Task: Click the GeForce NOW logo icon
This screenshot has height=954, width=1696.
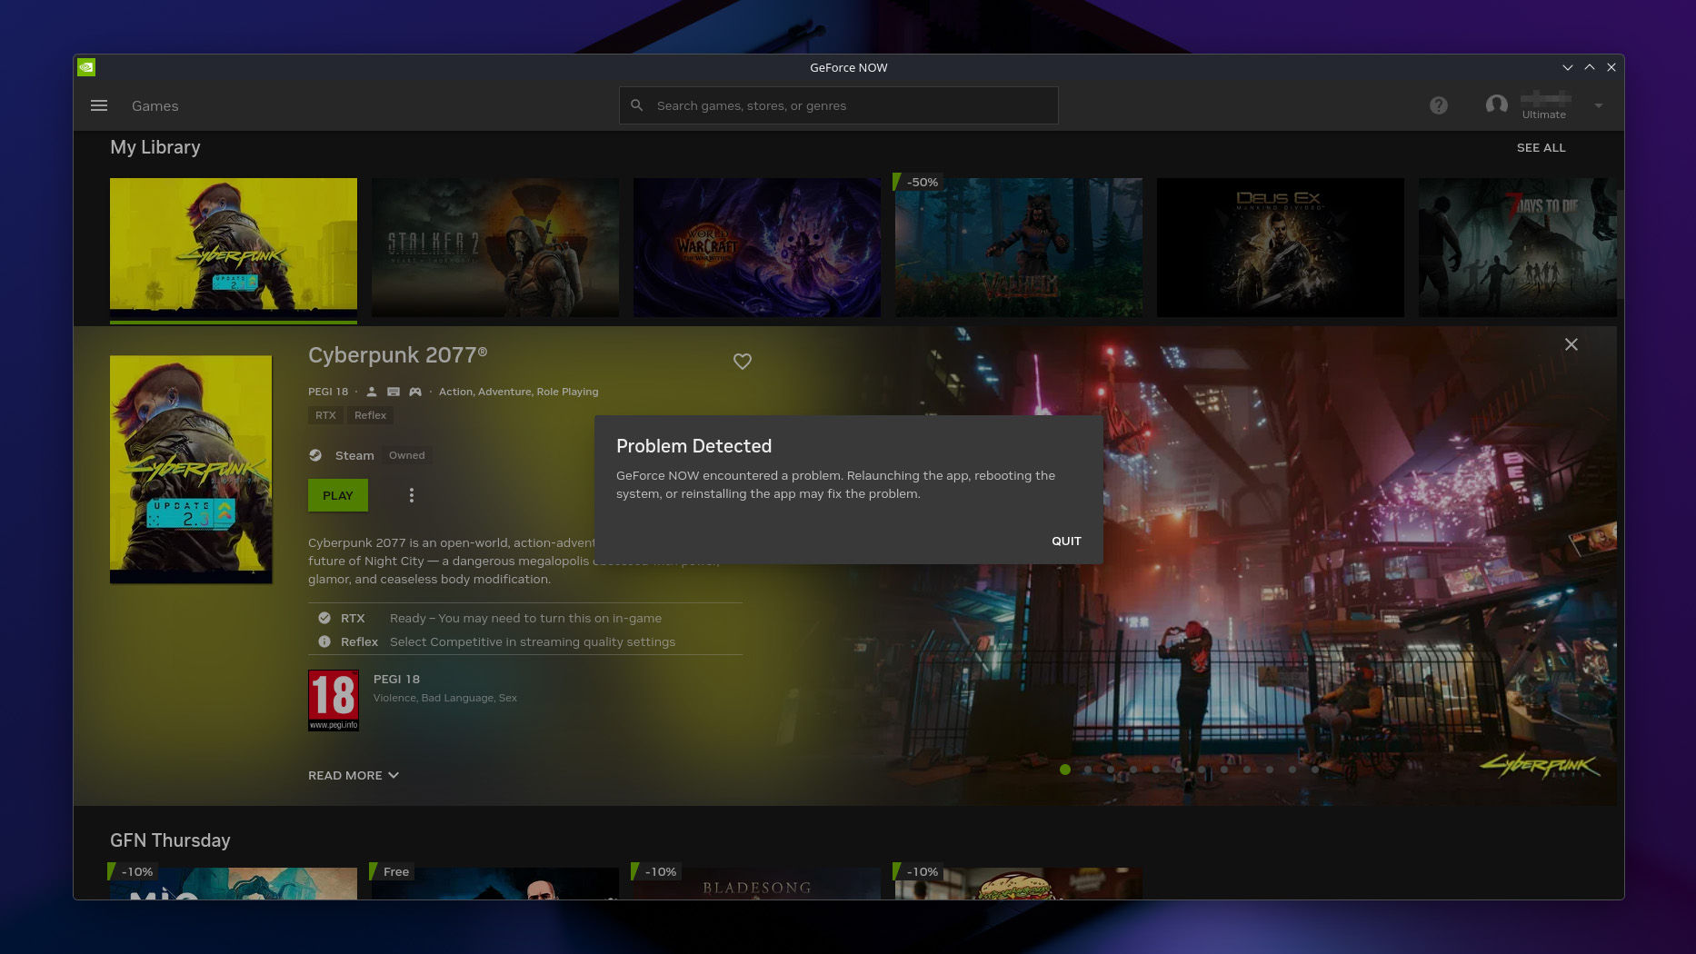Action: 87,66
